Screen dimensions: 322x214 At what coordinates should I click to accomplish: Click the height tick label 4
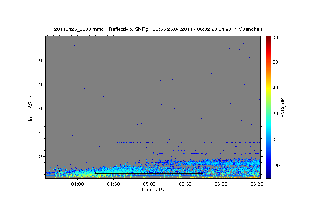[x=41, y=132]
